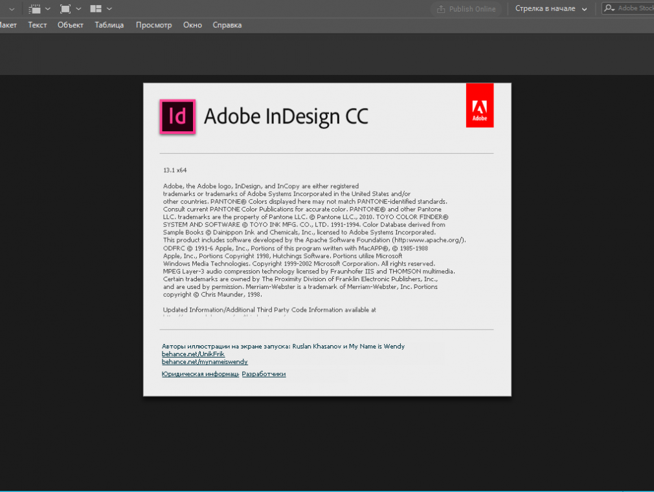The height and width of the screenshot is (492, 654).
Task: Open the behance.net/UnikFrik link
Action: click(193, 354)
